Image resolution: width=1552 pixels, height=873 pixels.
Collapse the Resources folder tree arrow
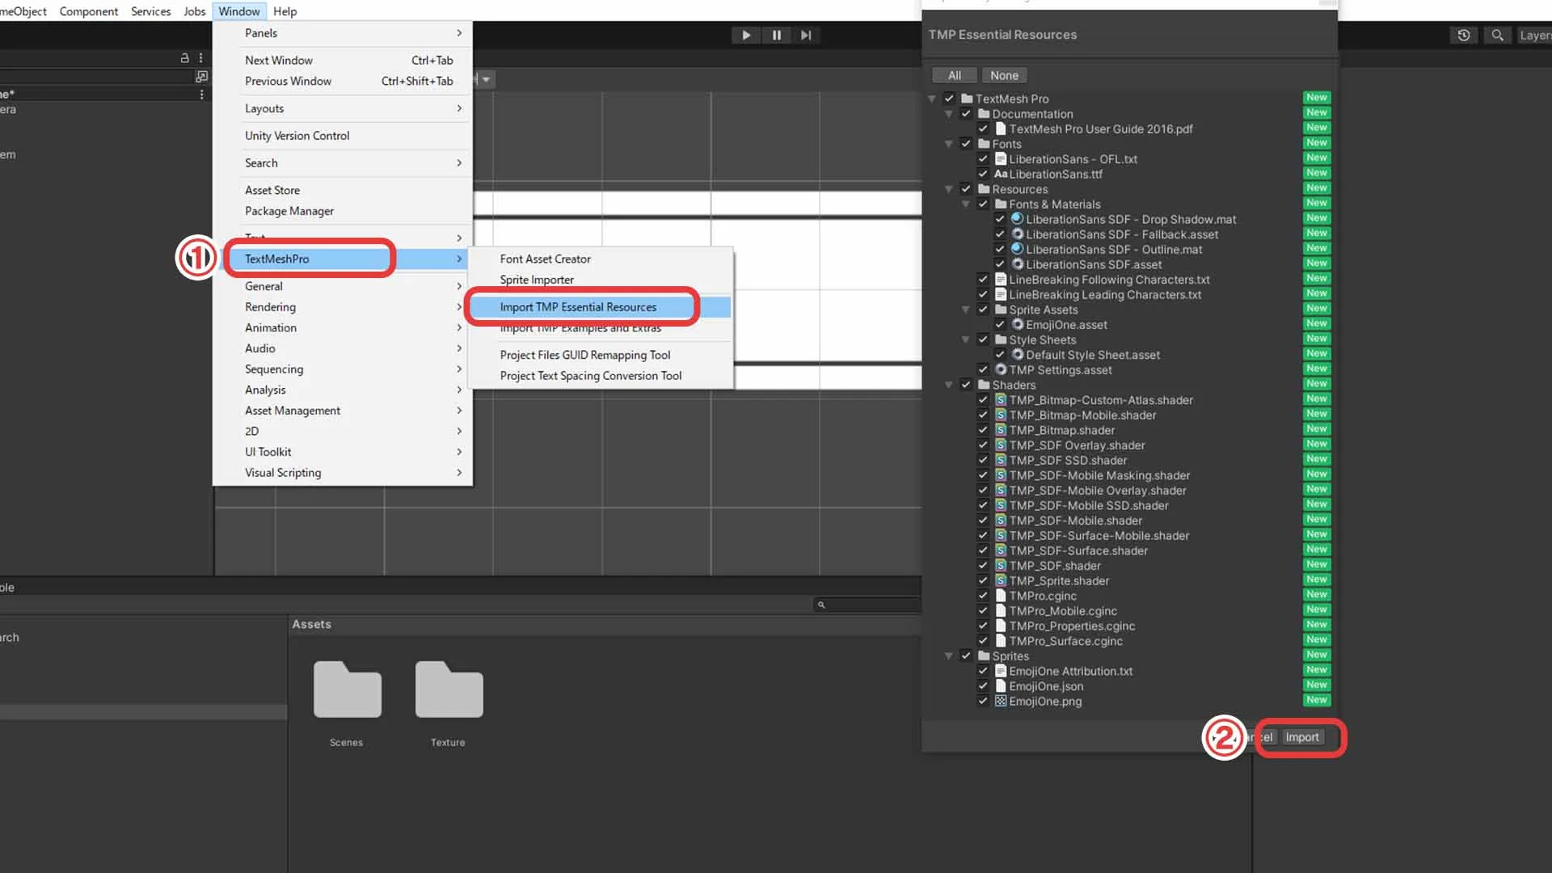[949, 189]
